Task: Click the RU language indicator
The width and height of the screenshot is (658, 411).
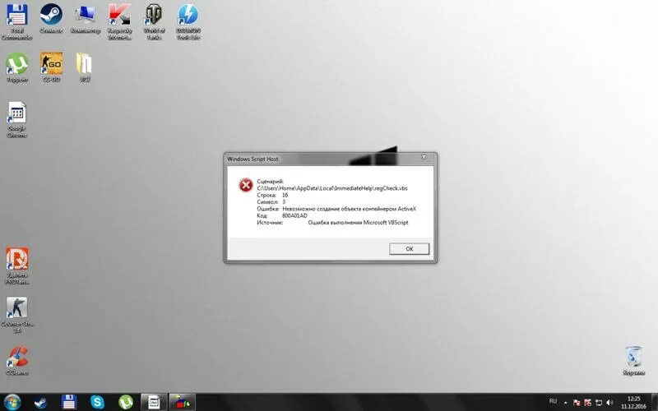Action: click(x=553, y=401)
